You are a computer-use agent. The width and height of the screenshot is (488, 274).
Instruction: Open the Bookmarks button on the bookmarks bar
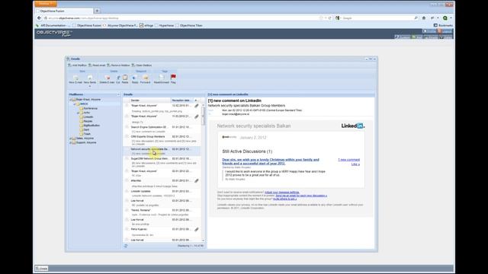(x=443, y=25)
